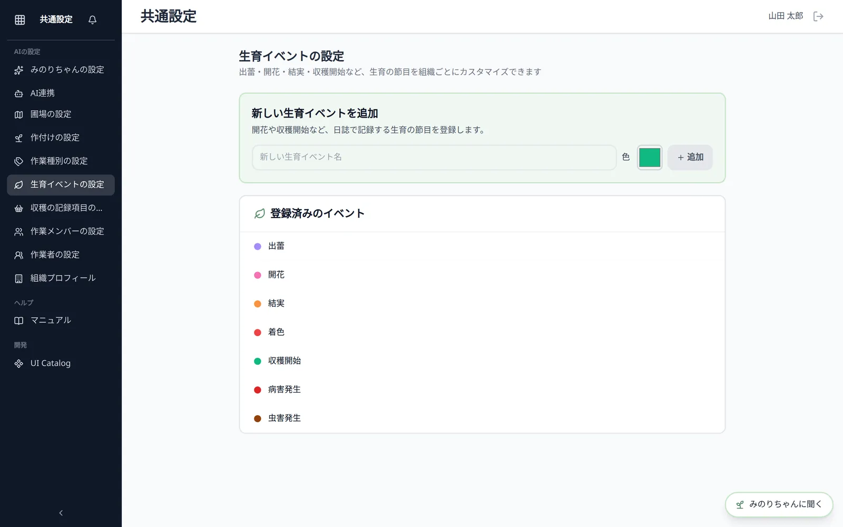The image size is (843, 527).
Task: Click the person icon for 作業者の設定
Action: (x=19, y=255)
